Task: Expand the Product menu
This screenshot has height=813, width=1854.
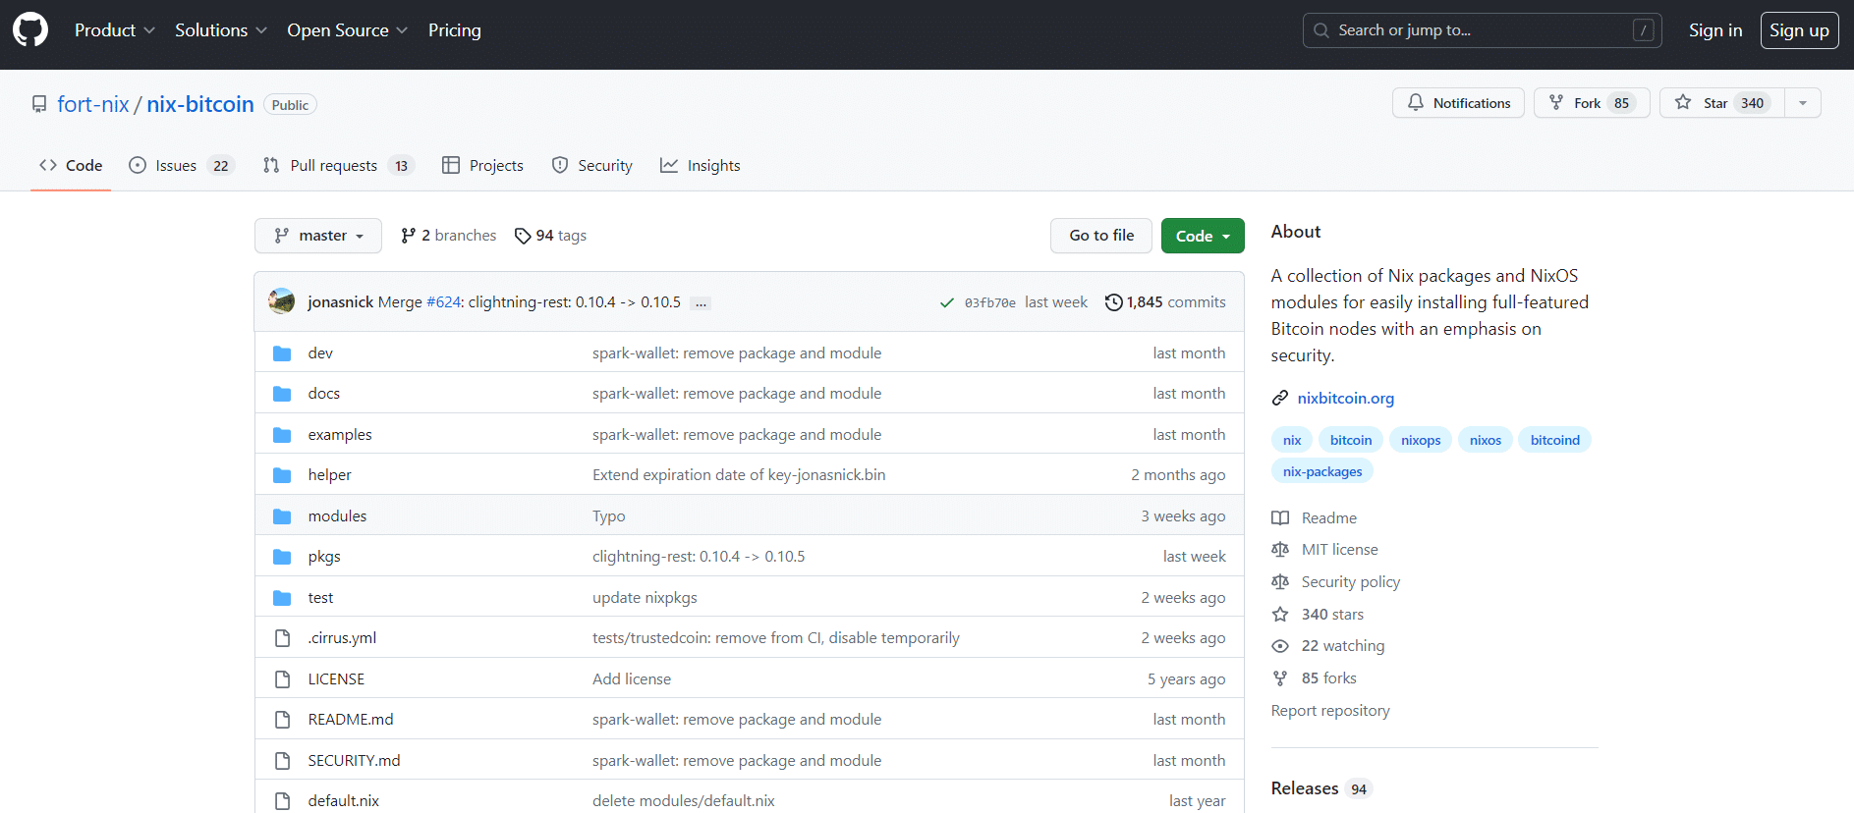Action: tap(115, 30)
